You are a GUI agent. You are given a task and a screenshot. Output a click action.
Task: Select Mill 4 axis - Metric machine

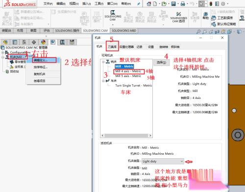(x=128, y=71)
